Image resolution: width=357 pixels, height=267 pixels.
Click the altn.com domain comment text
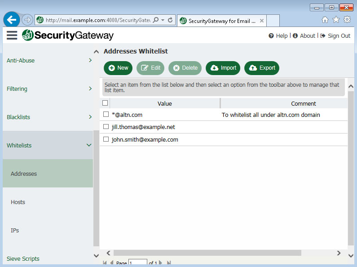click(271, 115)
